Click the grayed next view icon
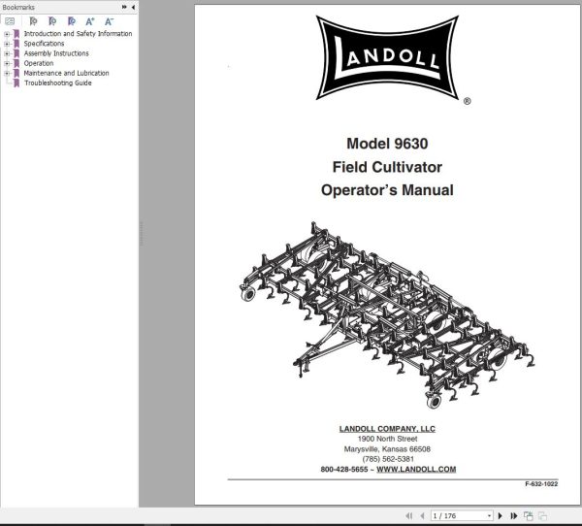The width and height of the screenshot is (582, 526). 542,515
